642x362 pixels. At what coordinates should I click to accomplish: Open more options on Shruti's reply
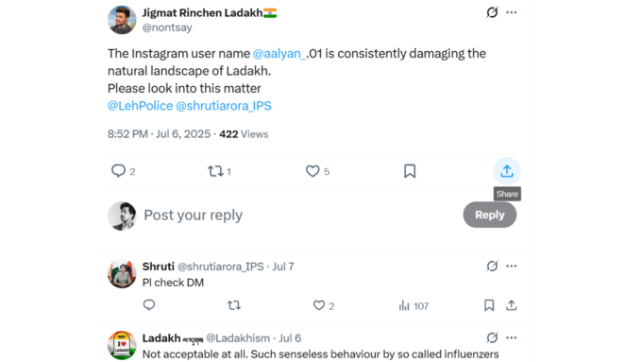tap(512, 267)
